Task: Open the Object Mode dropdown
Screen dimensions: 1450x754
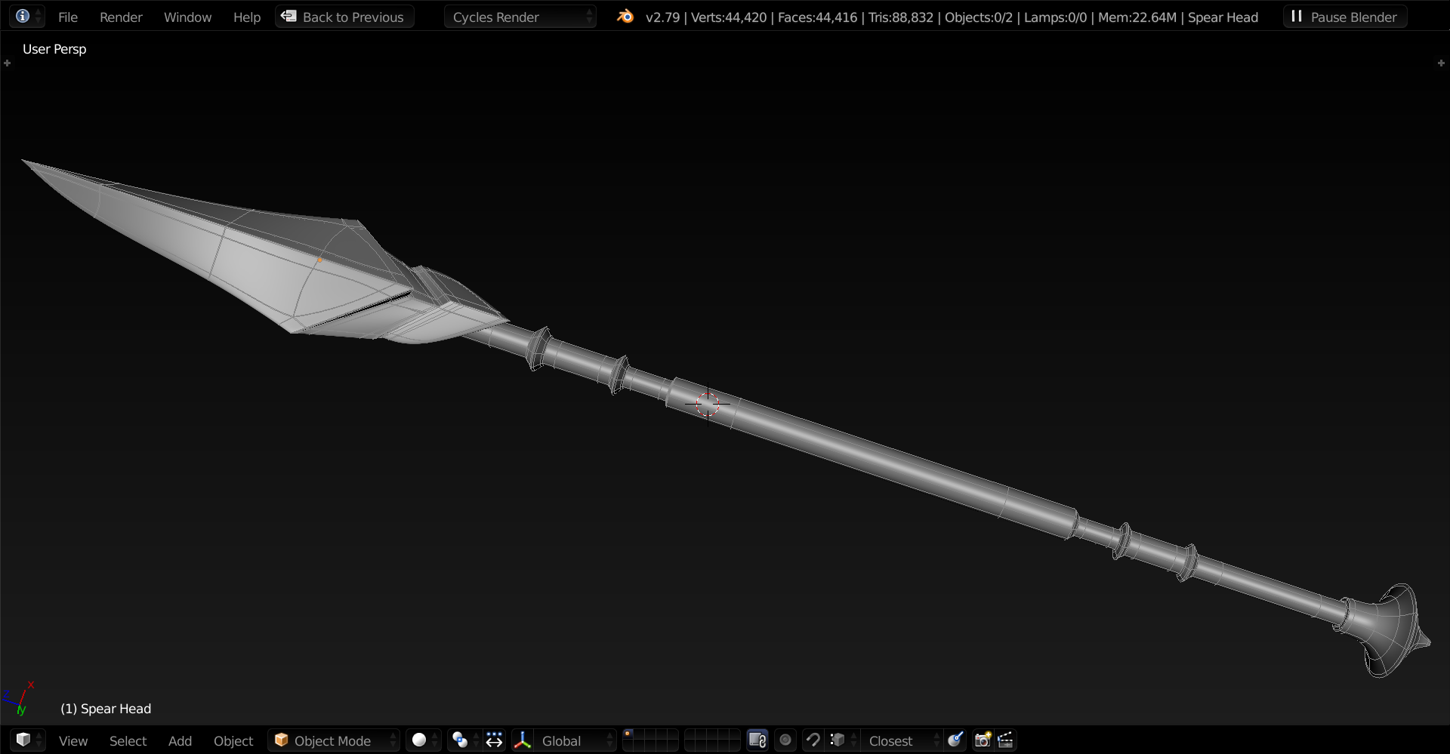Action: click(333, 740)
